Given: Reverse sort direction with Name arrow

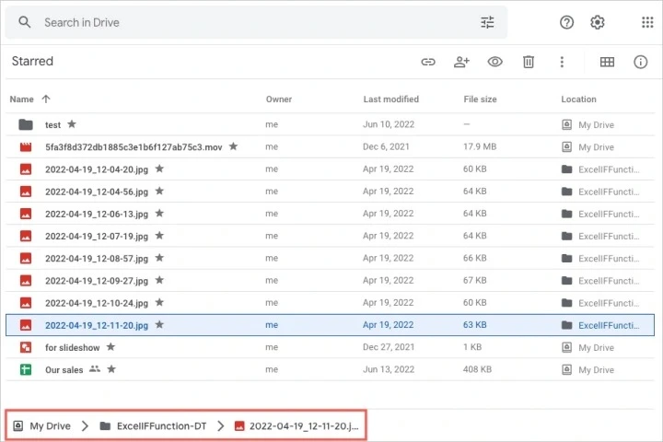Looking at the screenshot, I should click(46, 99).
